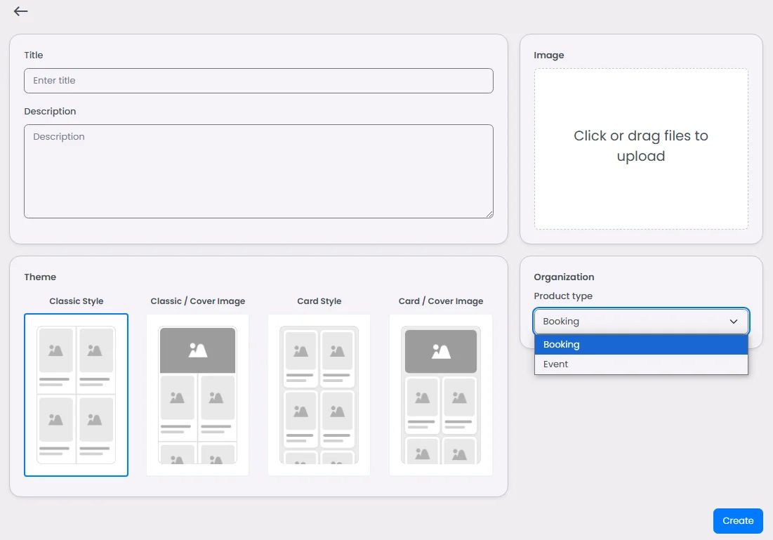Click the large cover image icon in Classic / Cover Image

point(198,350)
